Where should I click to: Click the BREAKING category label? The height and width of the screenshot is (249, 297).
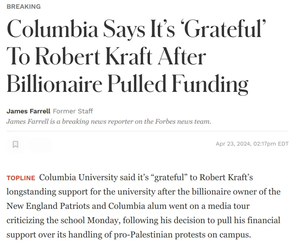[x=24, y=7]
